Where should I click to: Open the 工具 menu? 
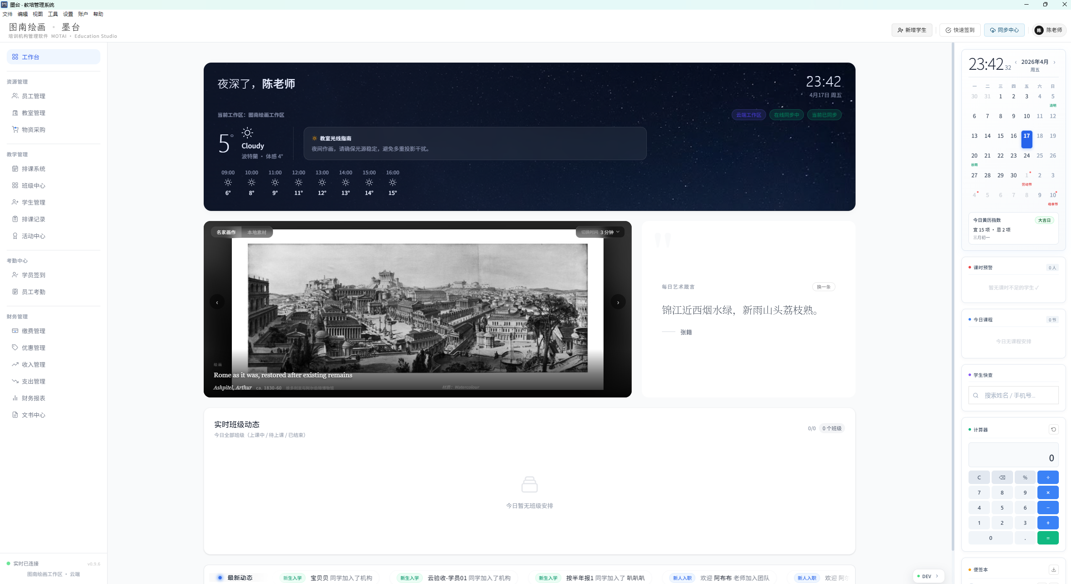53,14
